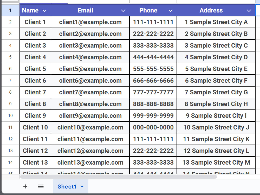This screenshot has width=260, height=195.
Task: Select cell 6 Sample Street City F
Action: click(216, 80)
